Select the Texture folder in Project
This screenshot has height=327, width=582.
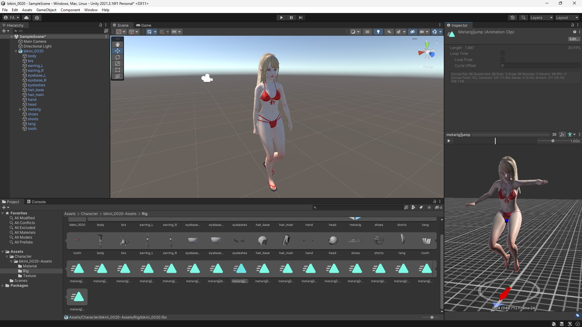pos(29,276)
